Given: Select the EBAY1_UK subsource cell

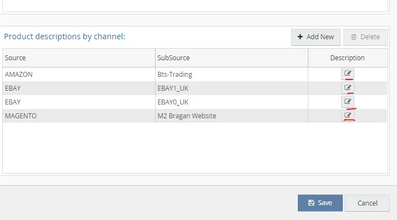Looking at the screenshot, I should coord(231,88).
